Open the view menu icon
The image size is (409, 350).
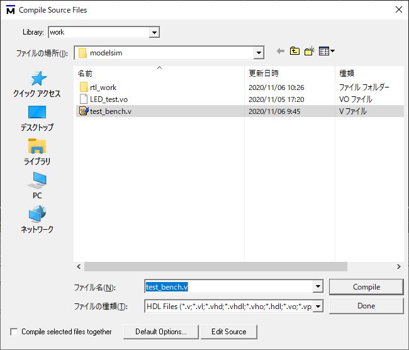(327, 52)
